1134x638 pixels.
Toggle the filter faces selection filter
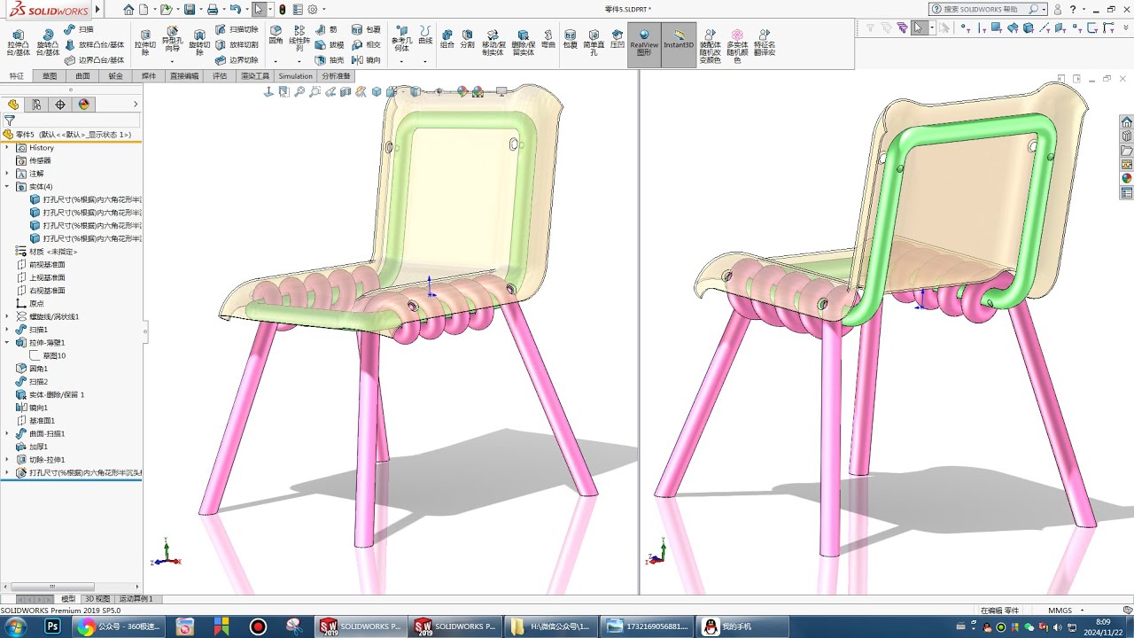[998, 28]
